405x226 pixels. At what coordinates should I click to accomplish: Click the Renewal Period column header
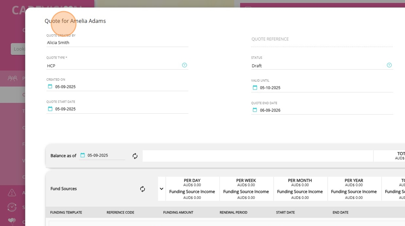[233, 212]
